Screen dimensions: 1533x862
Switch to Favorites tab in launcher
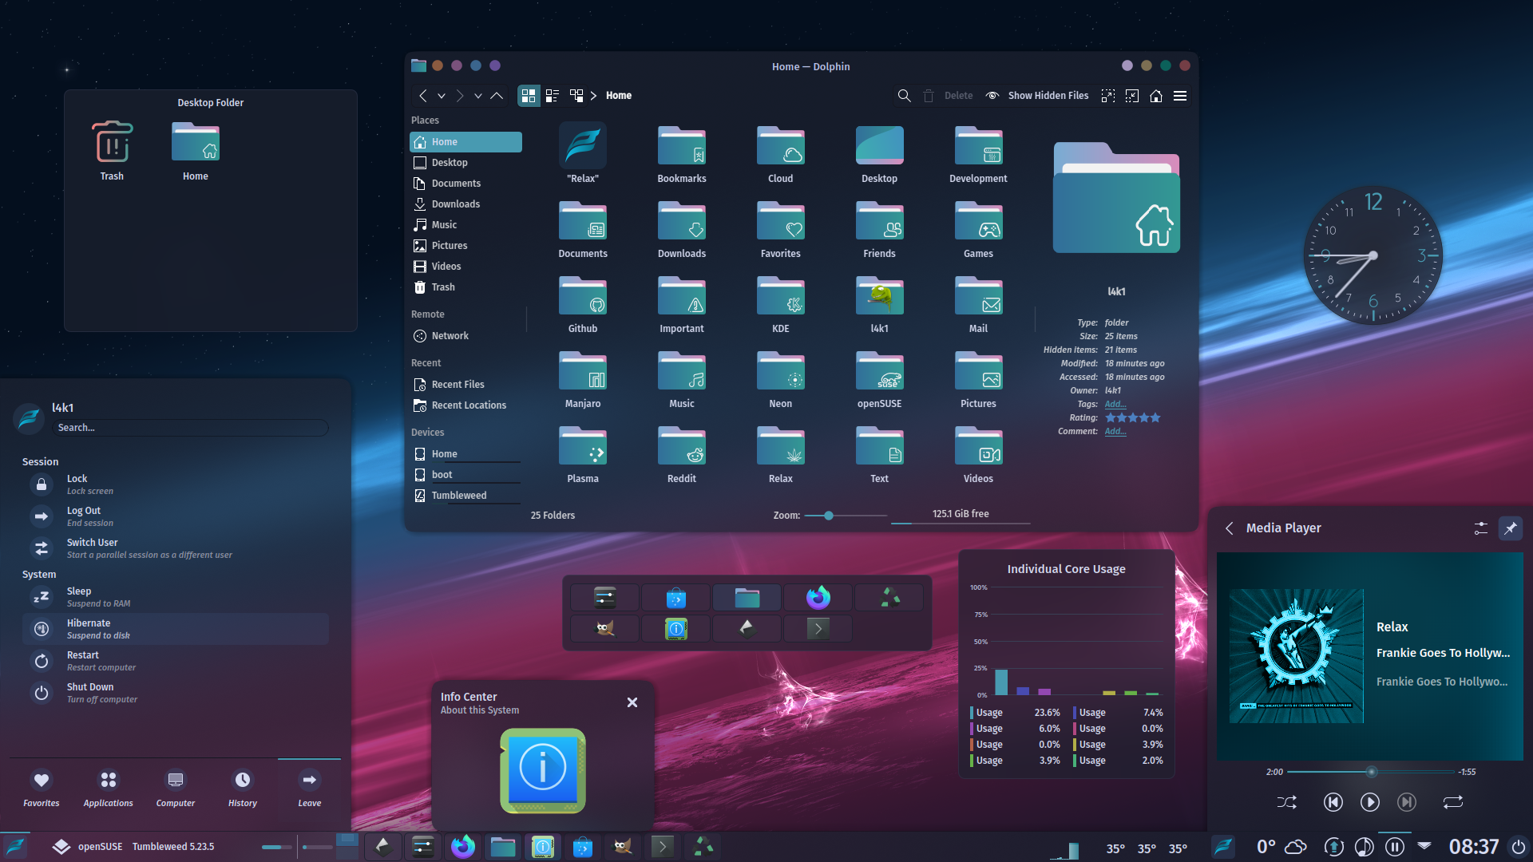click(42, 789)
